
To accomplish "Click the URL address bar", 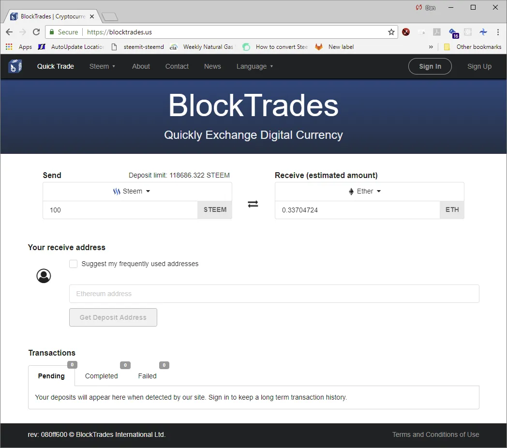I will pyautogui.click(x=222, y=32).
